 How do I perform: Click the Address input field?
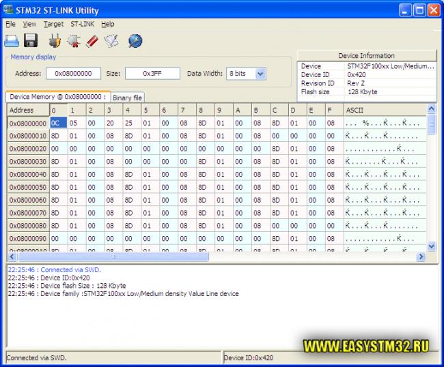click(x=73, y=74)
